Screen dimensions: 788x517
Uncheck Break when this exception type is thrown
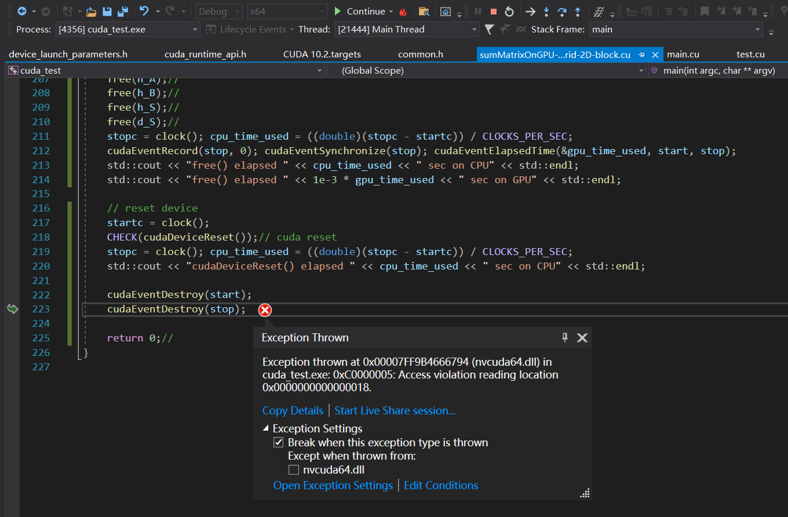pyautogui.click(x=279, y=443)
